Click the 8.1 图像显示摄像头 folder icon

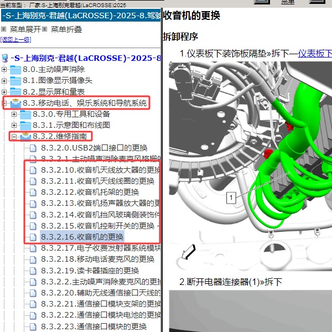(x=15, y=81)
